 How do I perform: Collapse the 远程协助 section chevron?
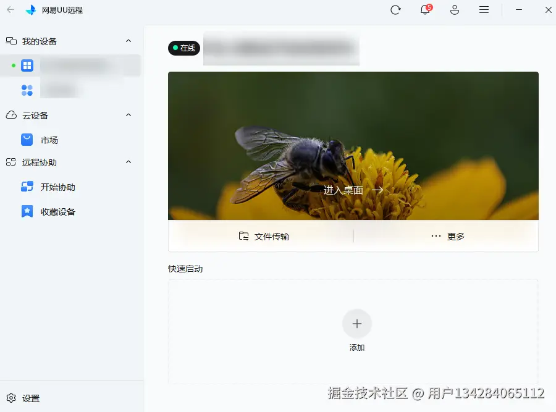click(x=128, y=162)
